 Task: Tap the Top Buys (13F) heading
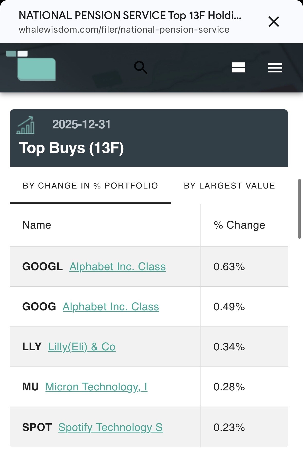click(72, 148)
